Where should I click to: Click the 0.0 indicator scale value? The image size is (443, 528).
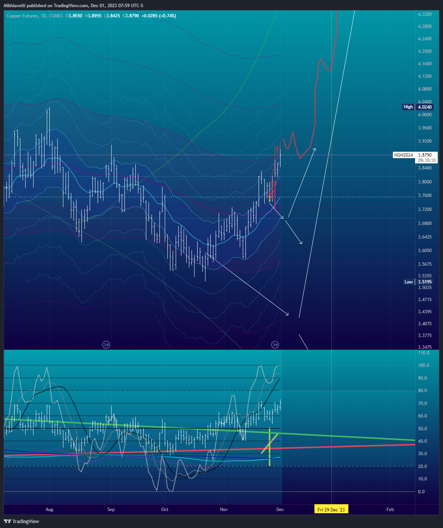tap(422, 492)
